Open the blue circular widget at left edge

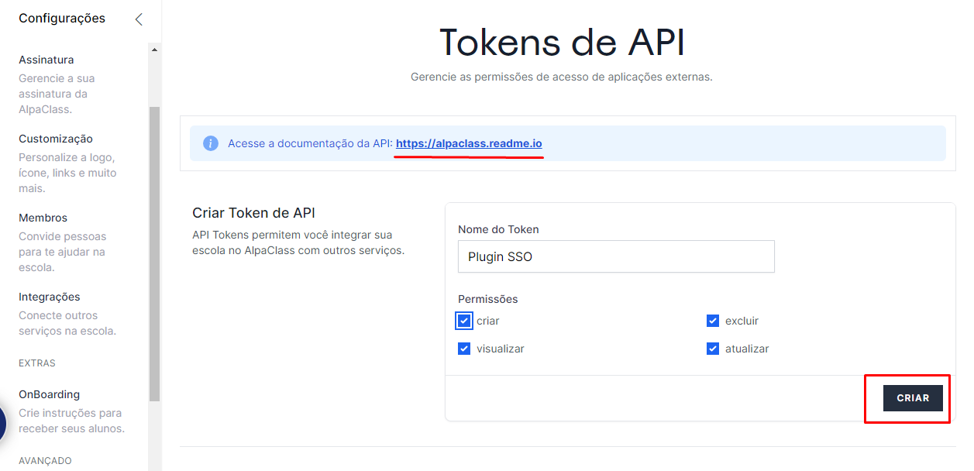tap(2, 423)
